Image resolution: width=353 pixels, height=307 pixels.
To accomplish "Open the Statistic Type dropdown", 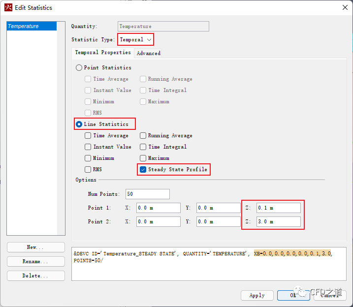I will click(x=135, y=39).
